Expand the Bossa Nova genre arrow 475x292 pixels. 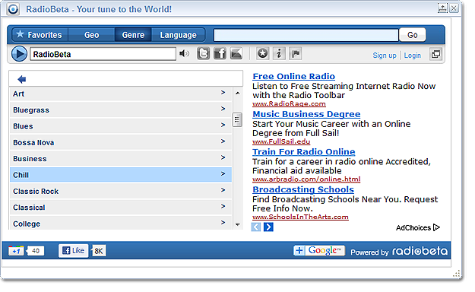point(223,141)
